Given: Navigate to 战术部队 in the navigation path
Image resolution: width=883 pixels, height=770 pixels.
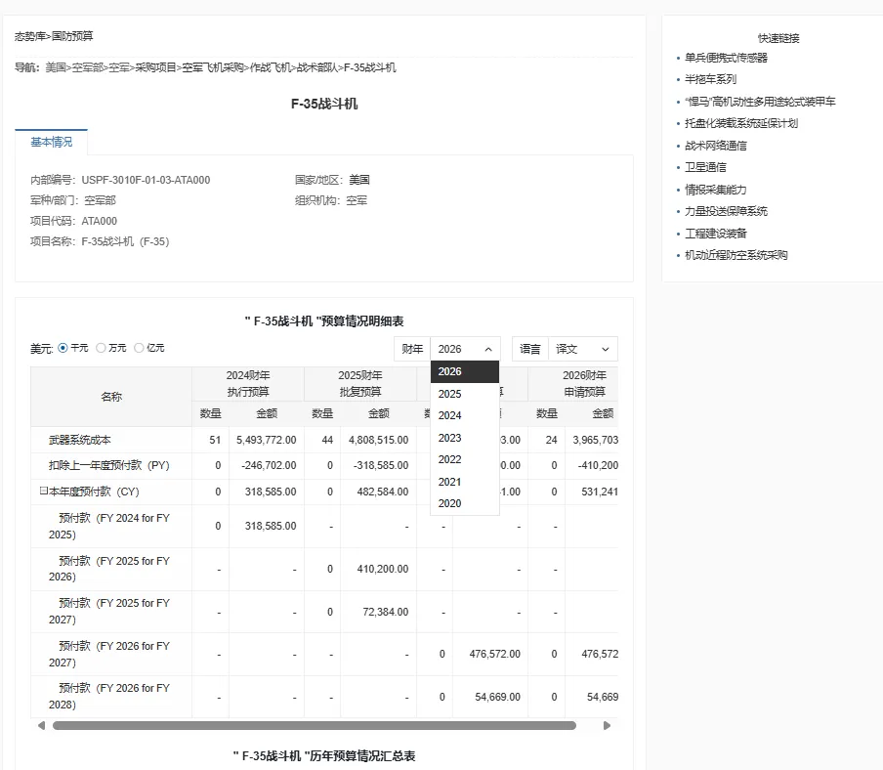Looking at the screenshot, I should pos(317,67).
